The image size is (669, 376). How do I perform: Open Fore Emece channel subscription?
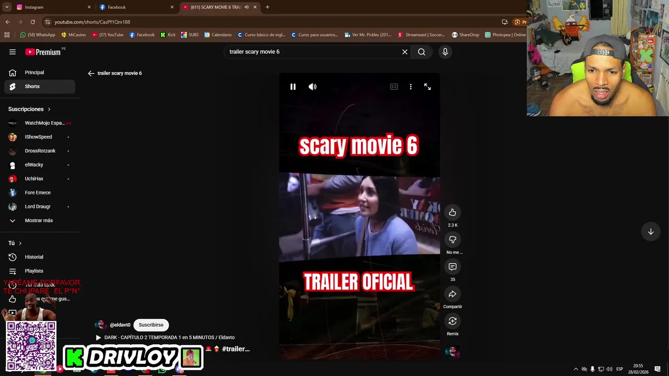tap(40, 193)
